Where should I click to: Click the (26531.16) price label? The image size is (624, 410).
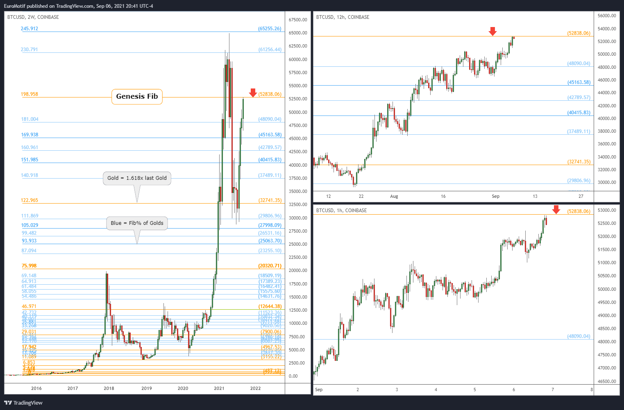pyautogui.click(x=270, y=233)
